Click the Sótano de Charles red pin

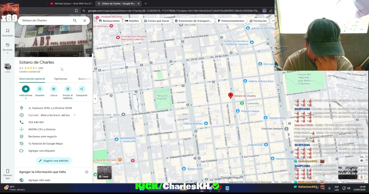point(230,96)
